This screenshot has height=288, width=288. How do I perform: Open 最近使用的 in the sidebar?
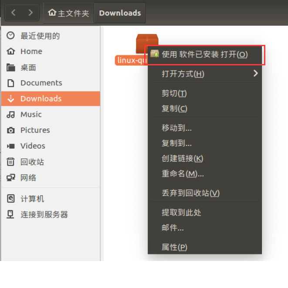pyautogui.click(x=51, y=36)
